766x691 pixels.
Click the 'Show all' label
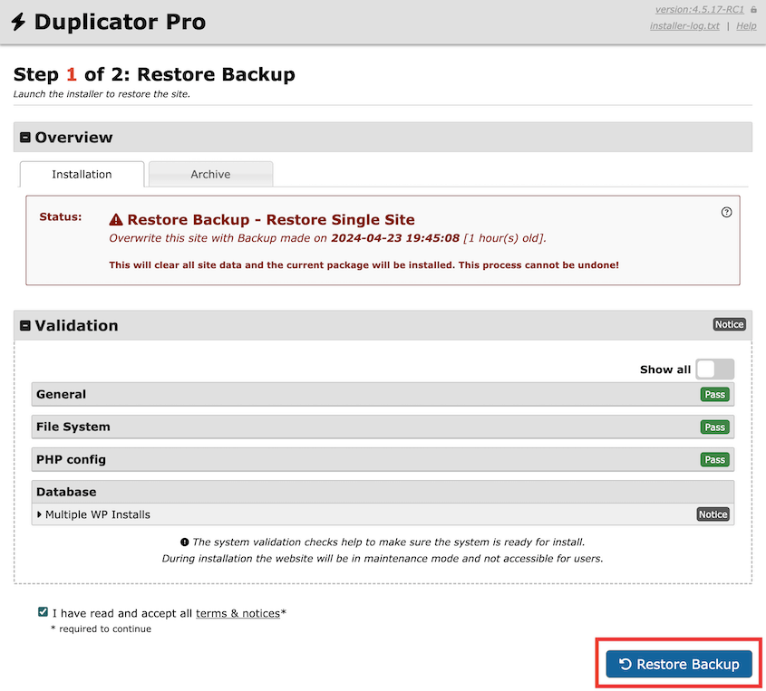[665, 369]
